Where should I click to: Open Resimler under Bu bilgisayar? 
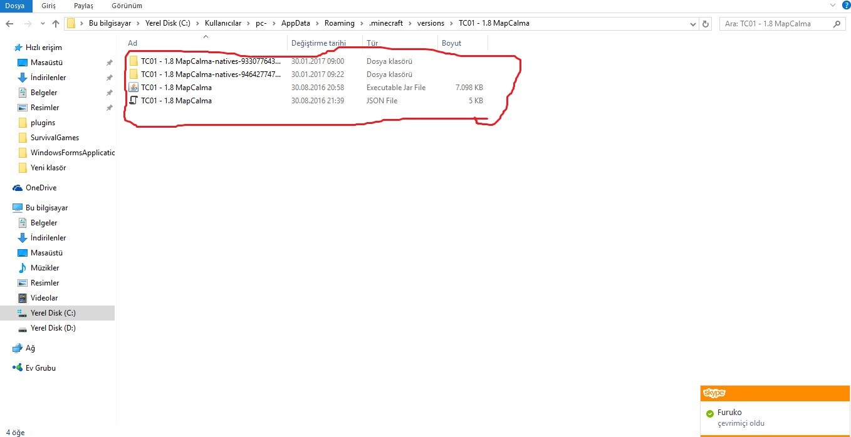pos(44,283)
